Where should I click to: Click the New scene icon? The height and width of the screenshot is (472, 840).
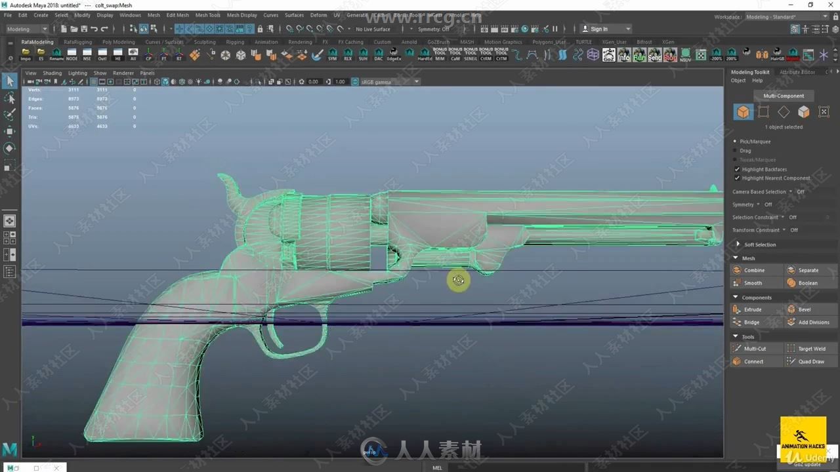pyautogui.click(x=64, y=29)
